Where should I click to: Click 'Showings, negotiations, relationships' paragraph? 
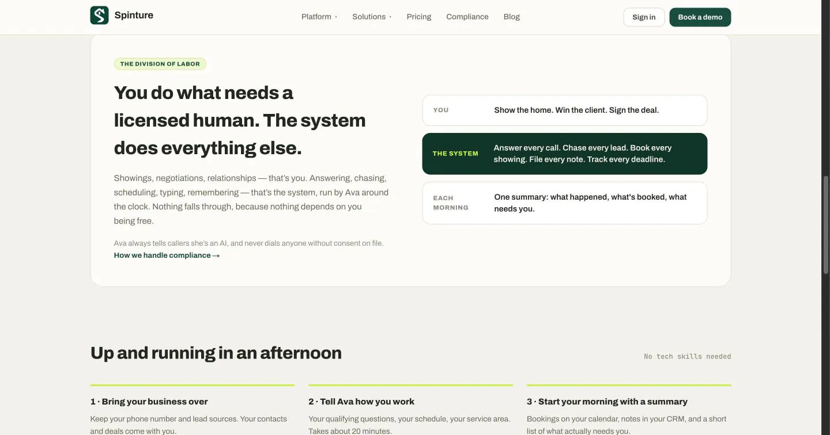[x=251, y=200]
